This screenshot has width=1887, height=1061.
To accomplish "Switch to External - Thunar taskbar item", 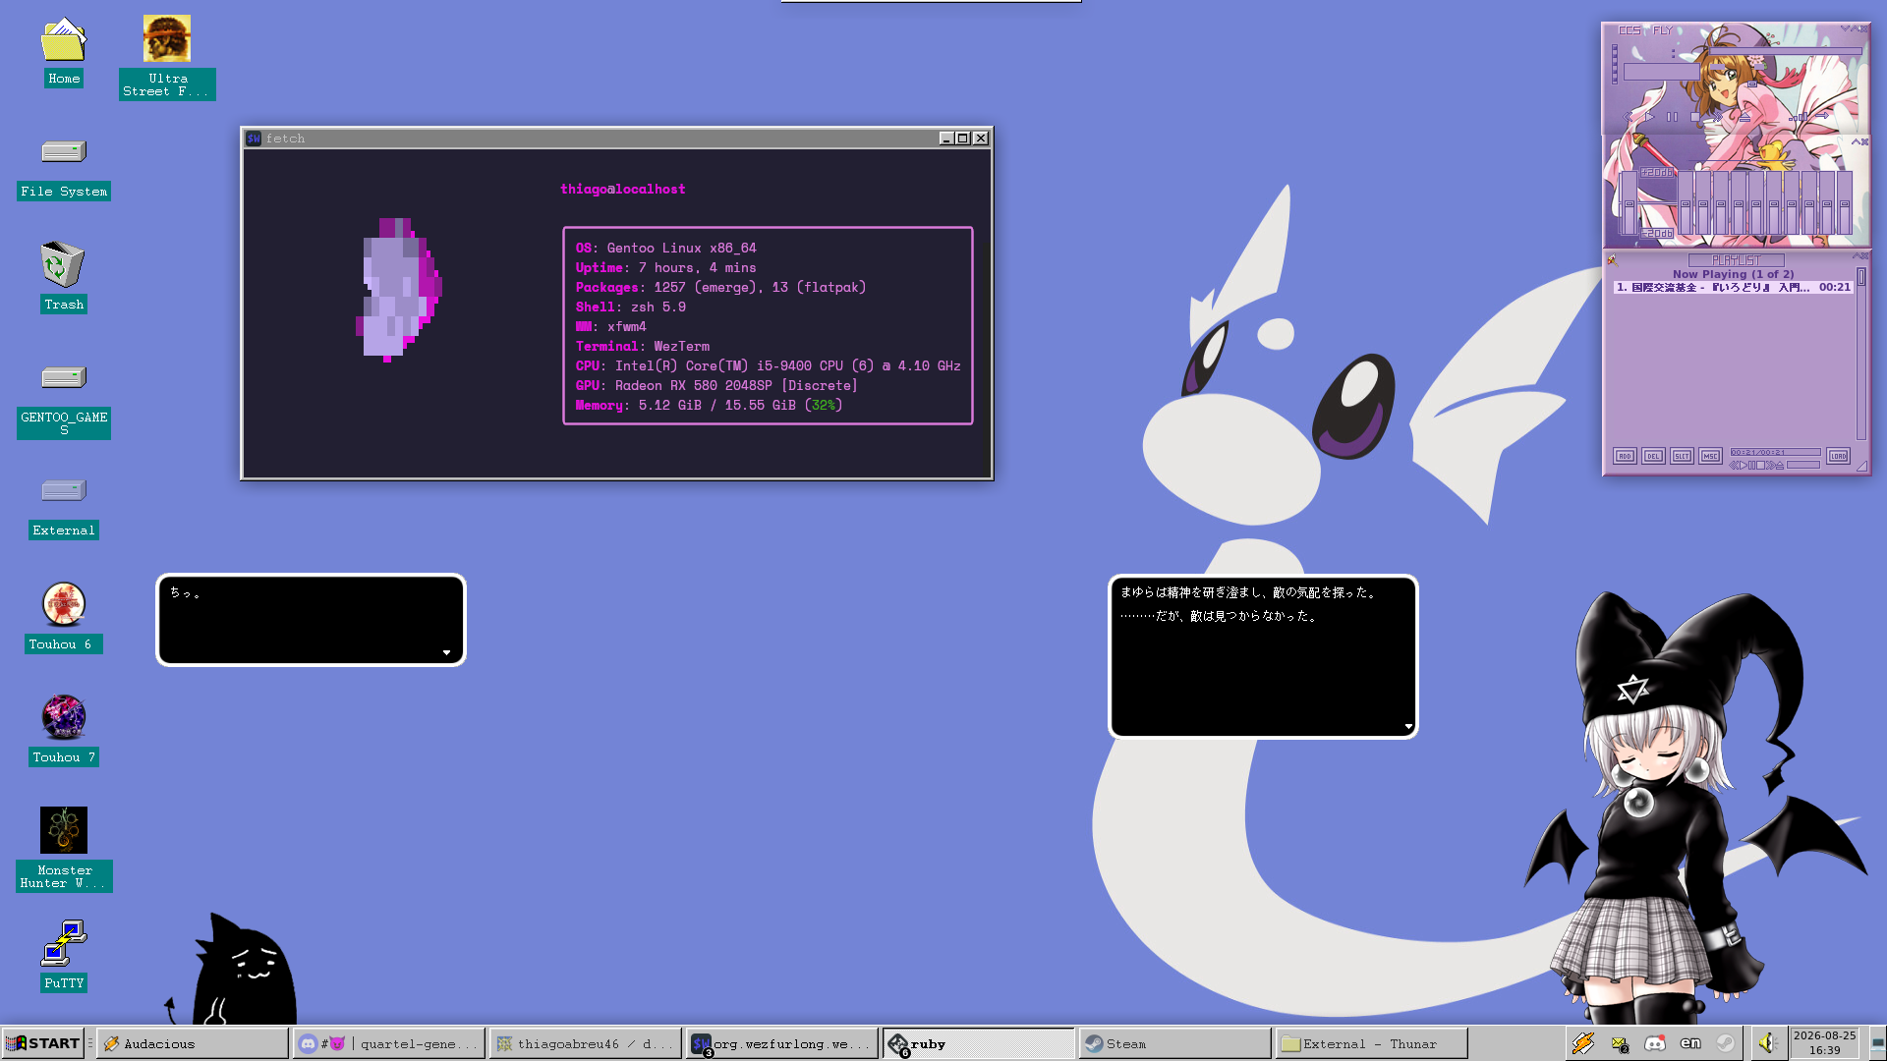I will coord(1371,1043).
